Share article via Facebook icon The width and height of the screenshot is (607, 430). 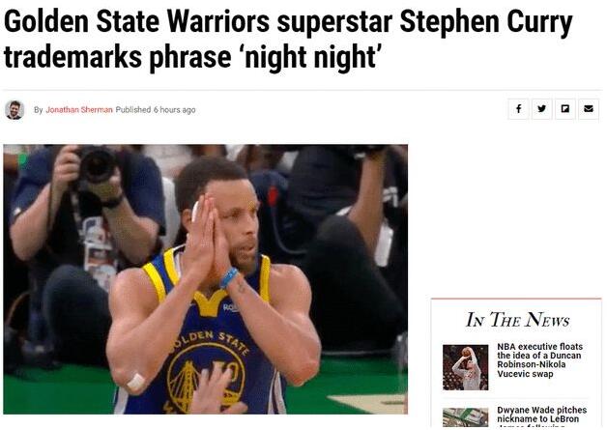coord(518,109)
